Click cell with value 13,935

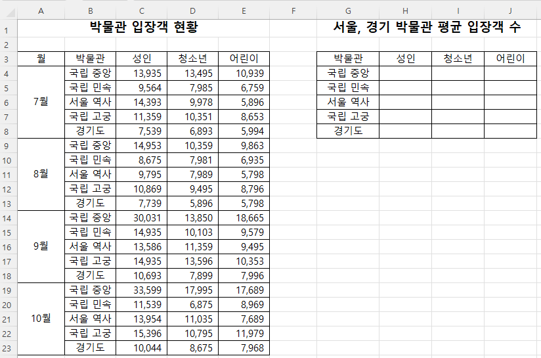pos(141,73)
